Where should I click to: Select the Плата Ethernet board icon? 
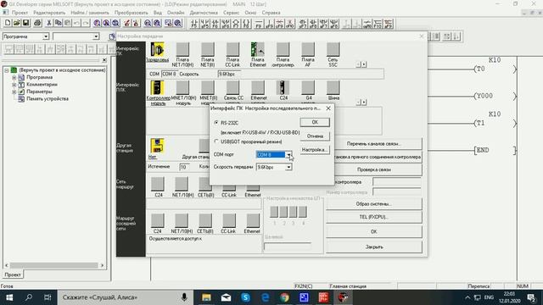tap(258, 49)
